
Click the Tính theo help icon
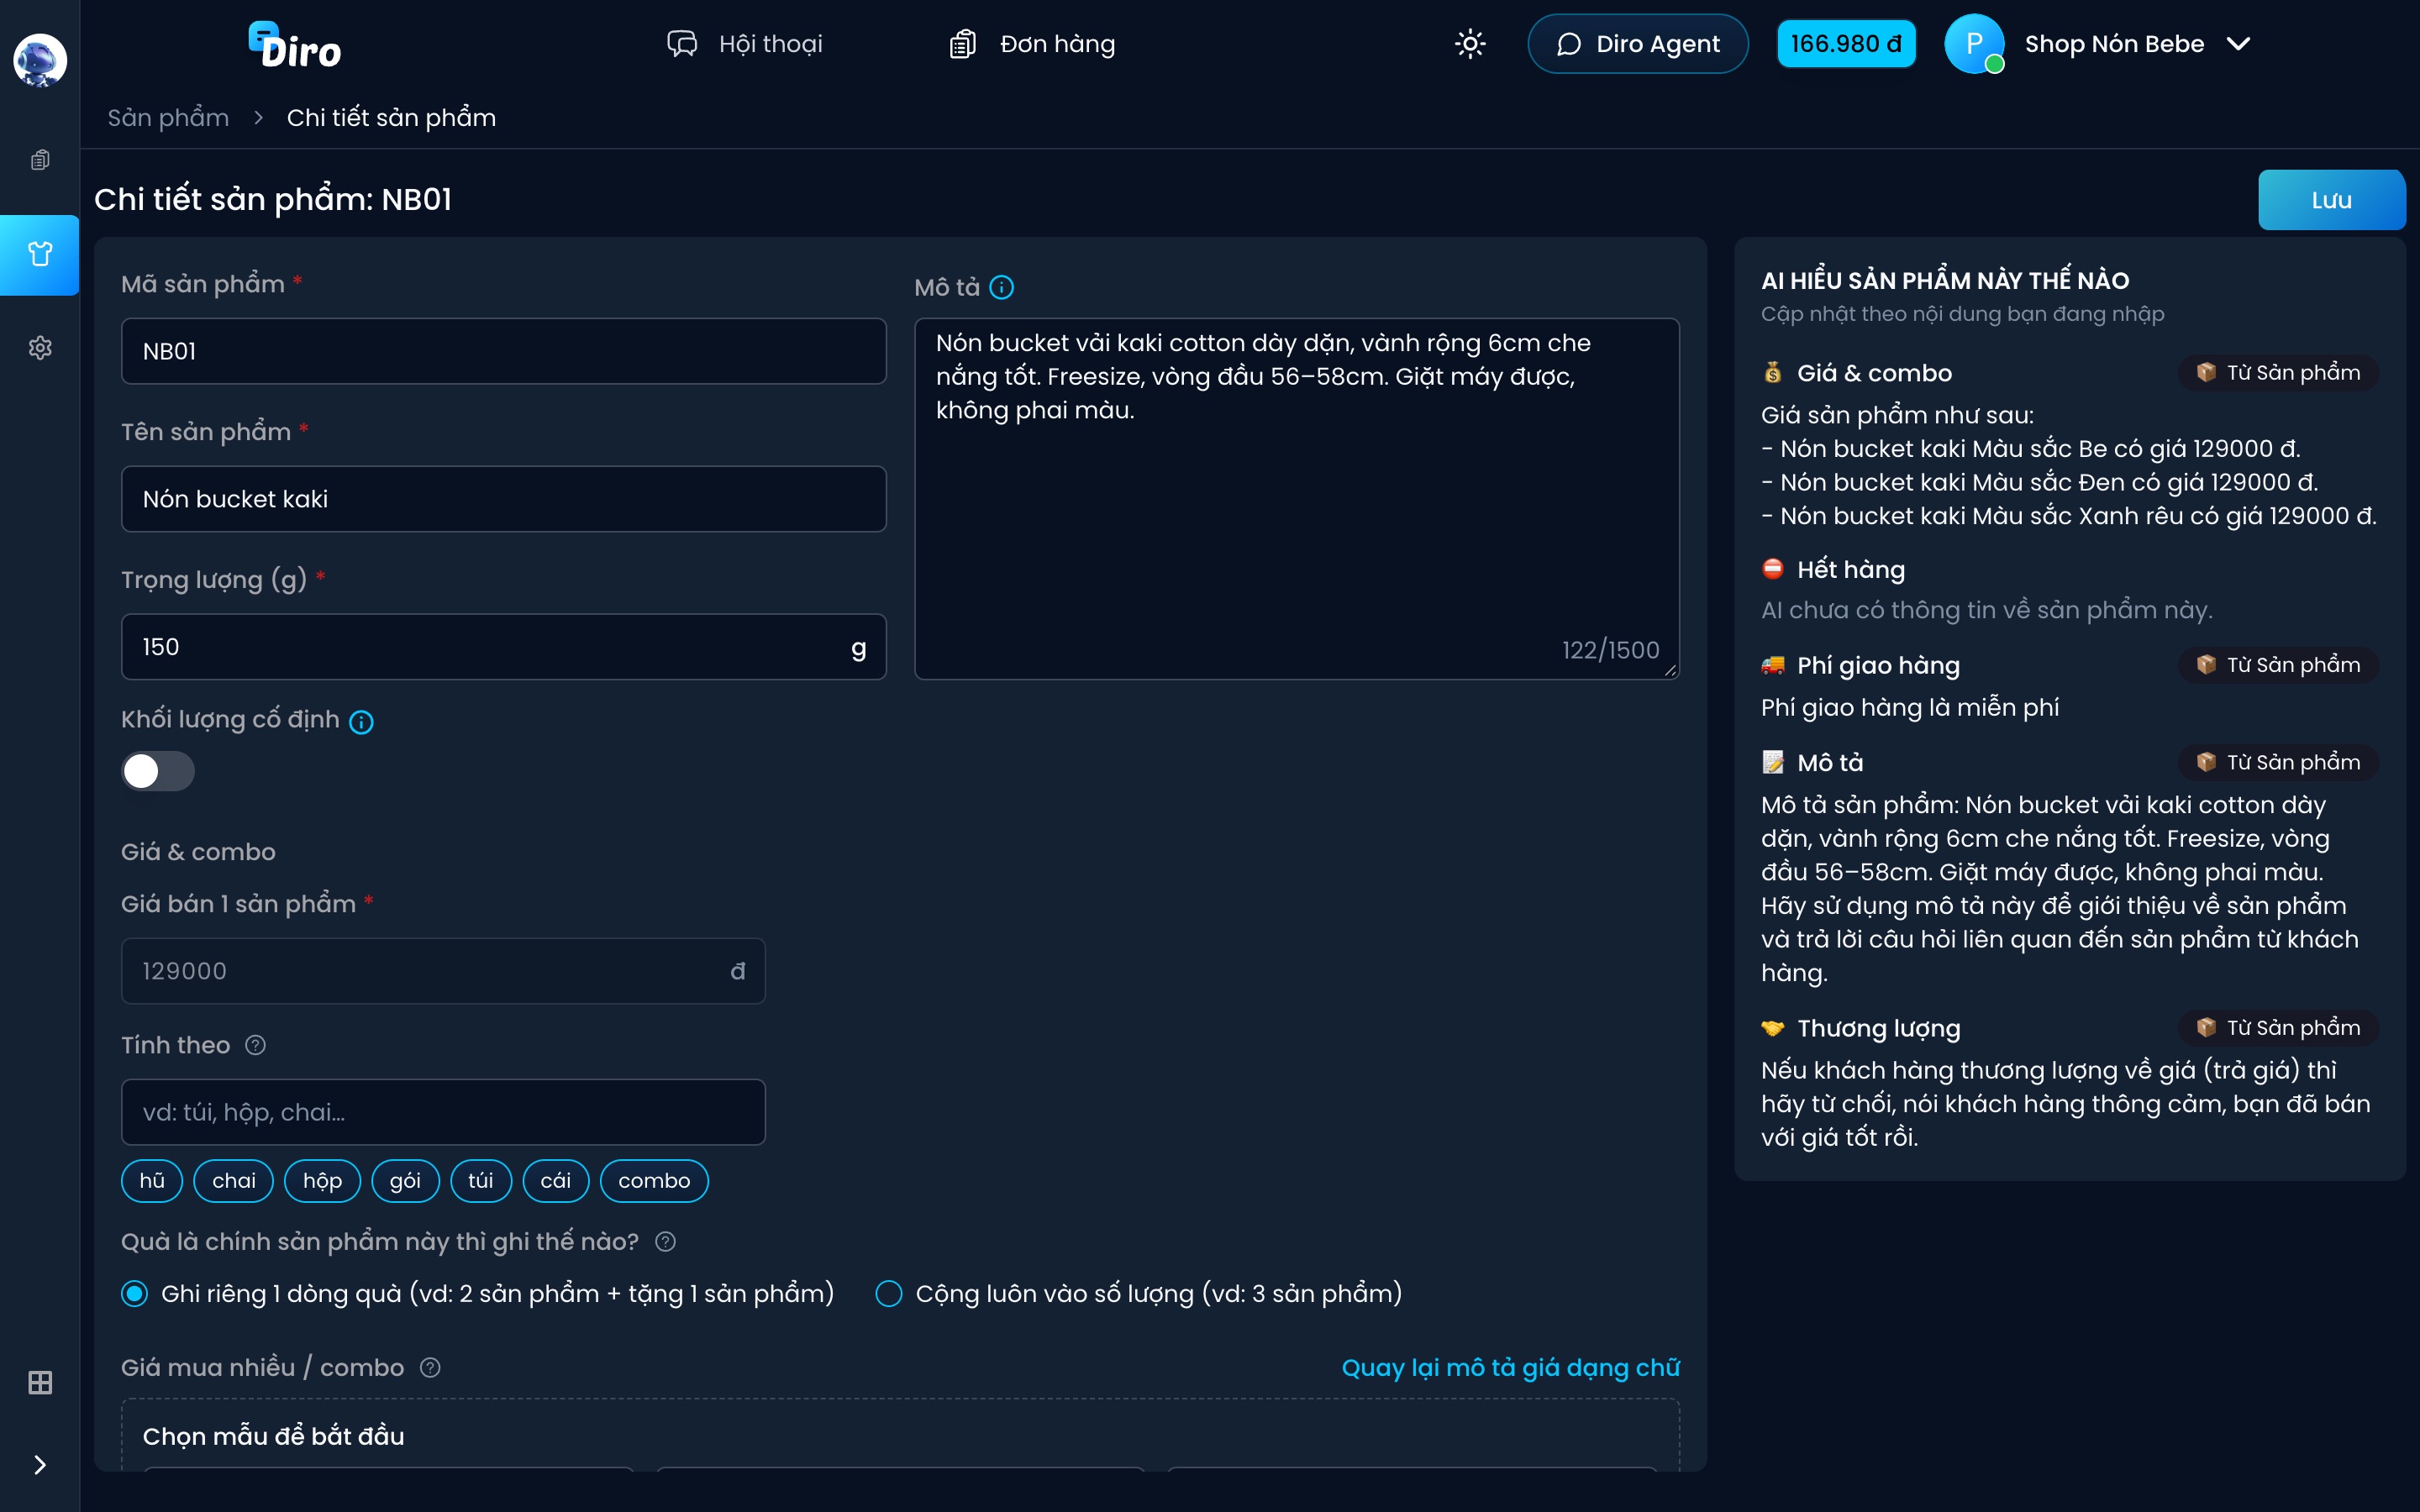pos(256,1045)
